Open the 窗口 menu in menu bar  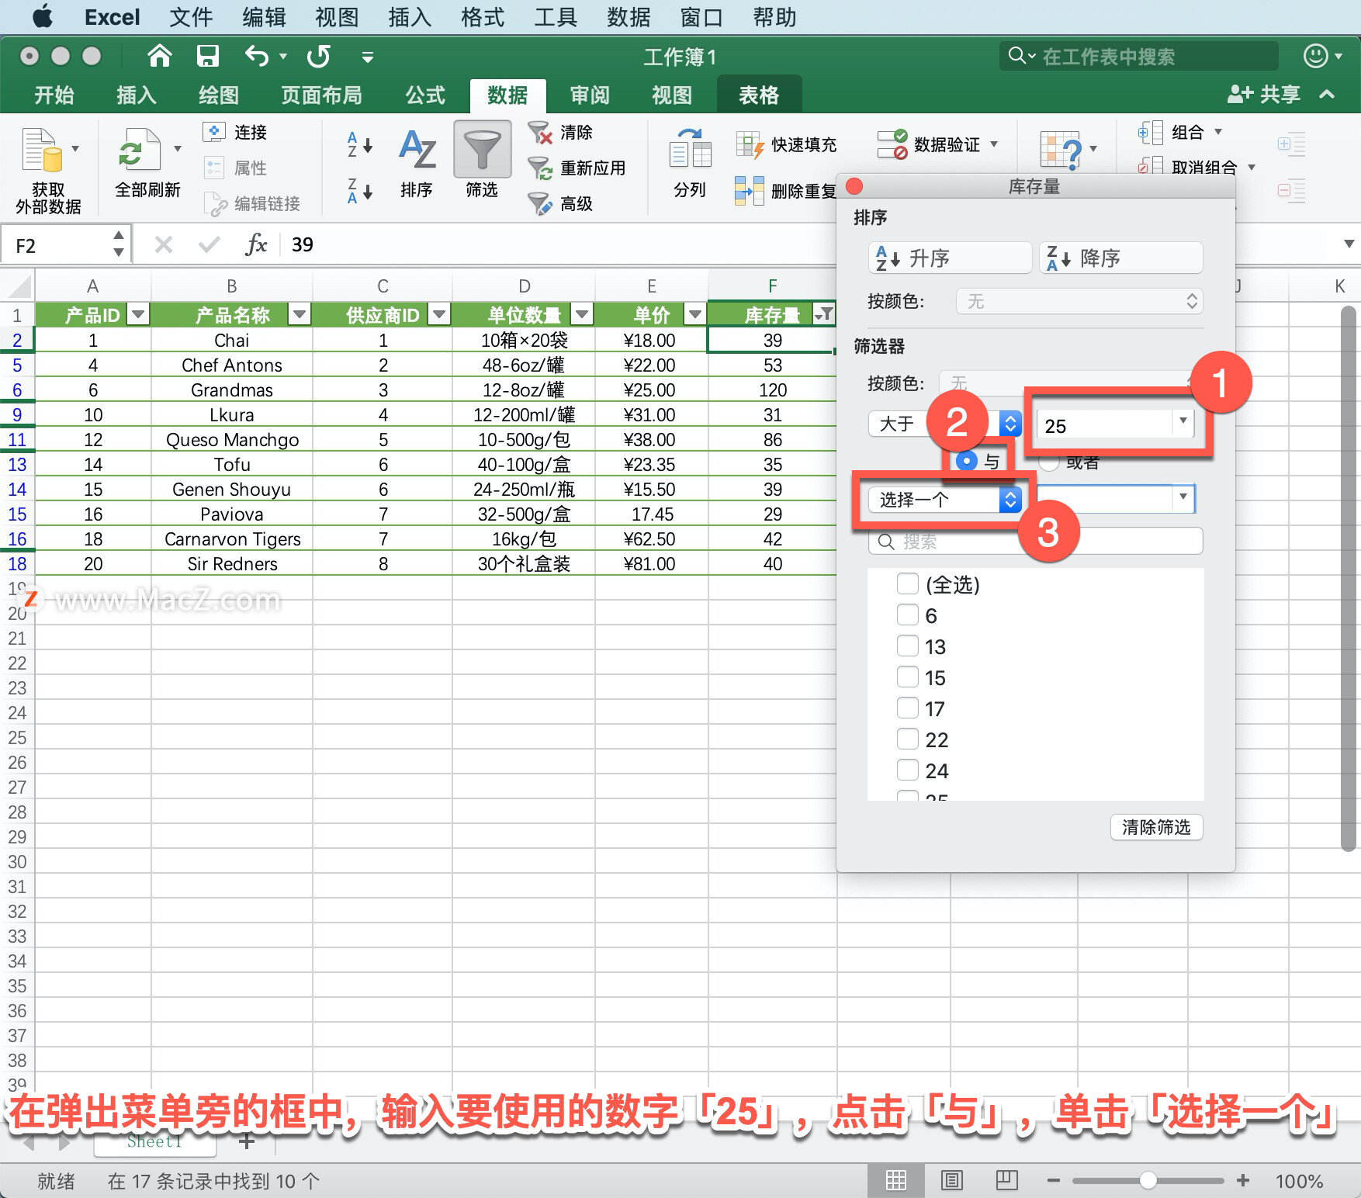701,17
